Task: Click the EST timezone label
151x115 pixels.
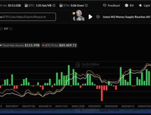Action: [6, 29]
